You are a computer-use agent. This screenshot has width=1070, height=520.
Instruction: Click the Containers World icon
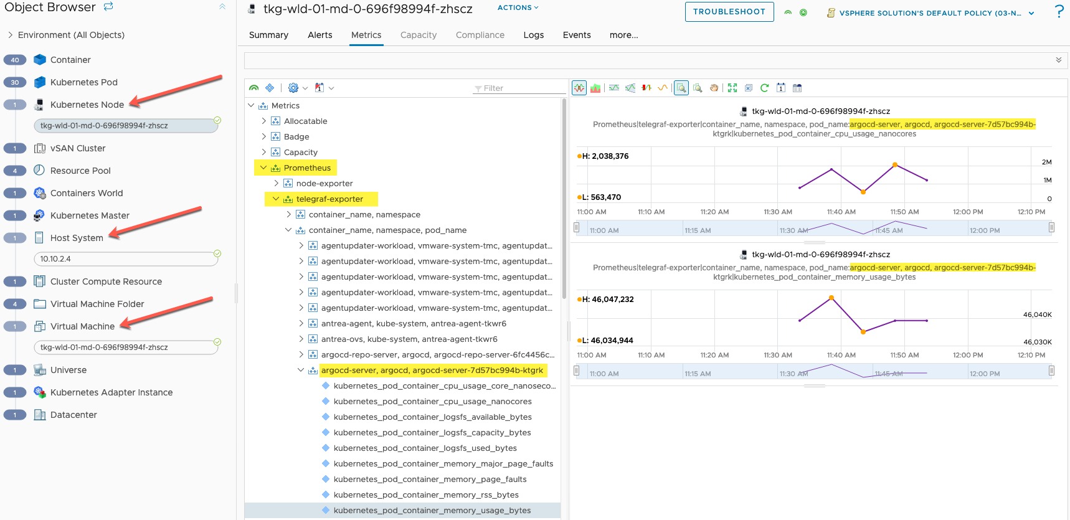coord(40,193)
